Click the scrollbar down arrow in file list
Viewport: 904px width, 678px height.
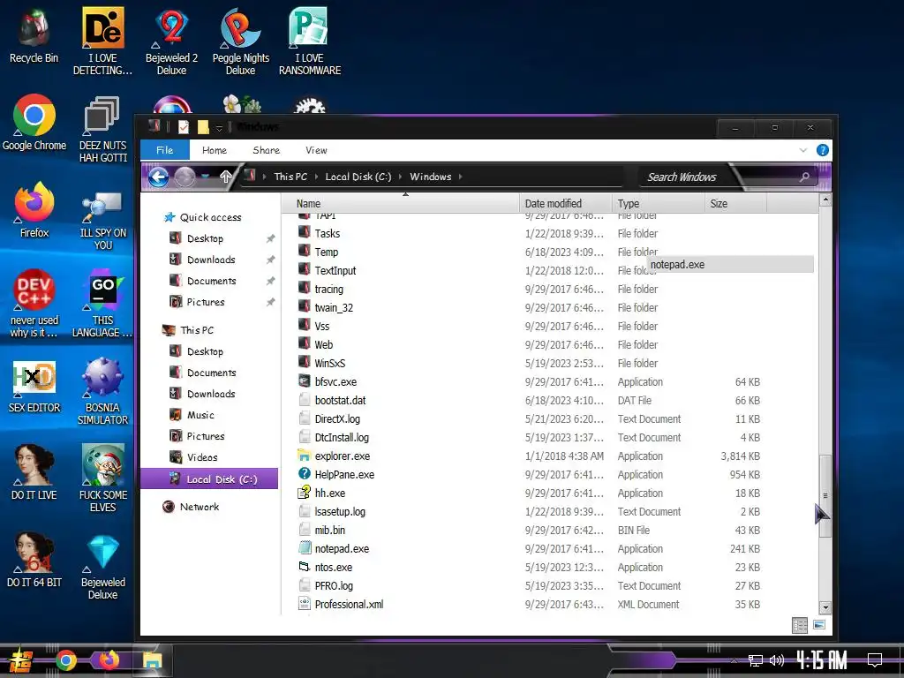[825, 607]
